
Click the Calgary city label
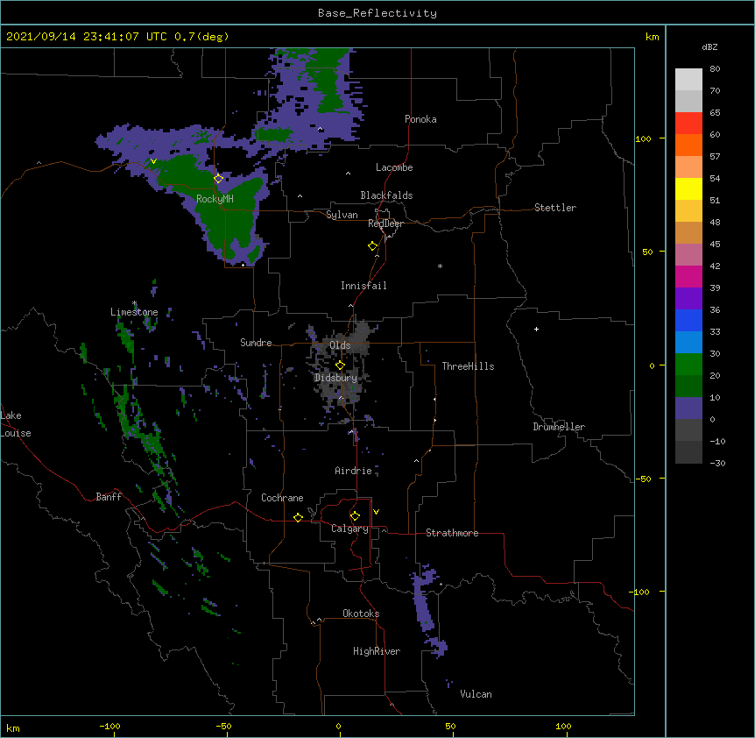pos(349,529)
